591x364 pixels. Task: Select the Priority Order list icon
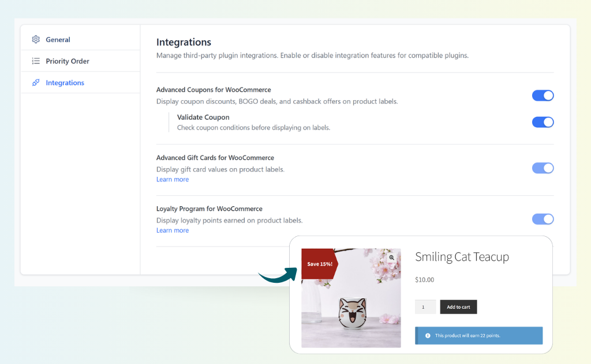(x=36, y=61)
